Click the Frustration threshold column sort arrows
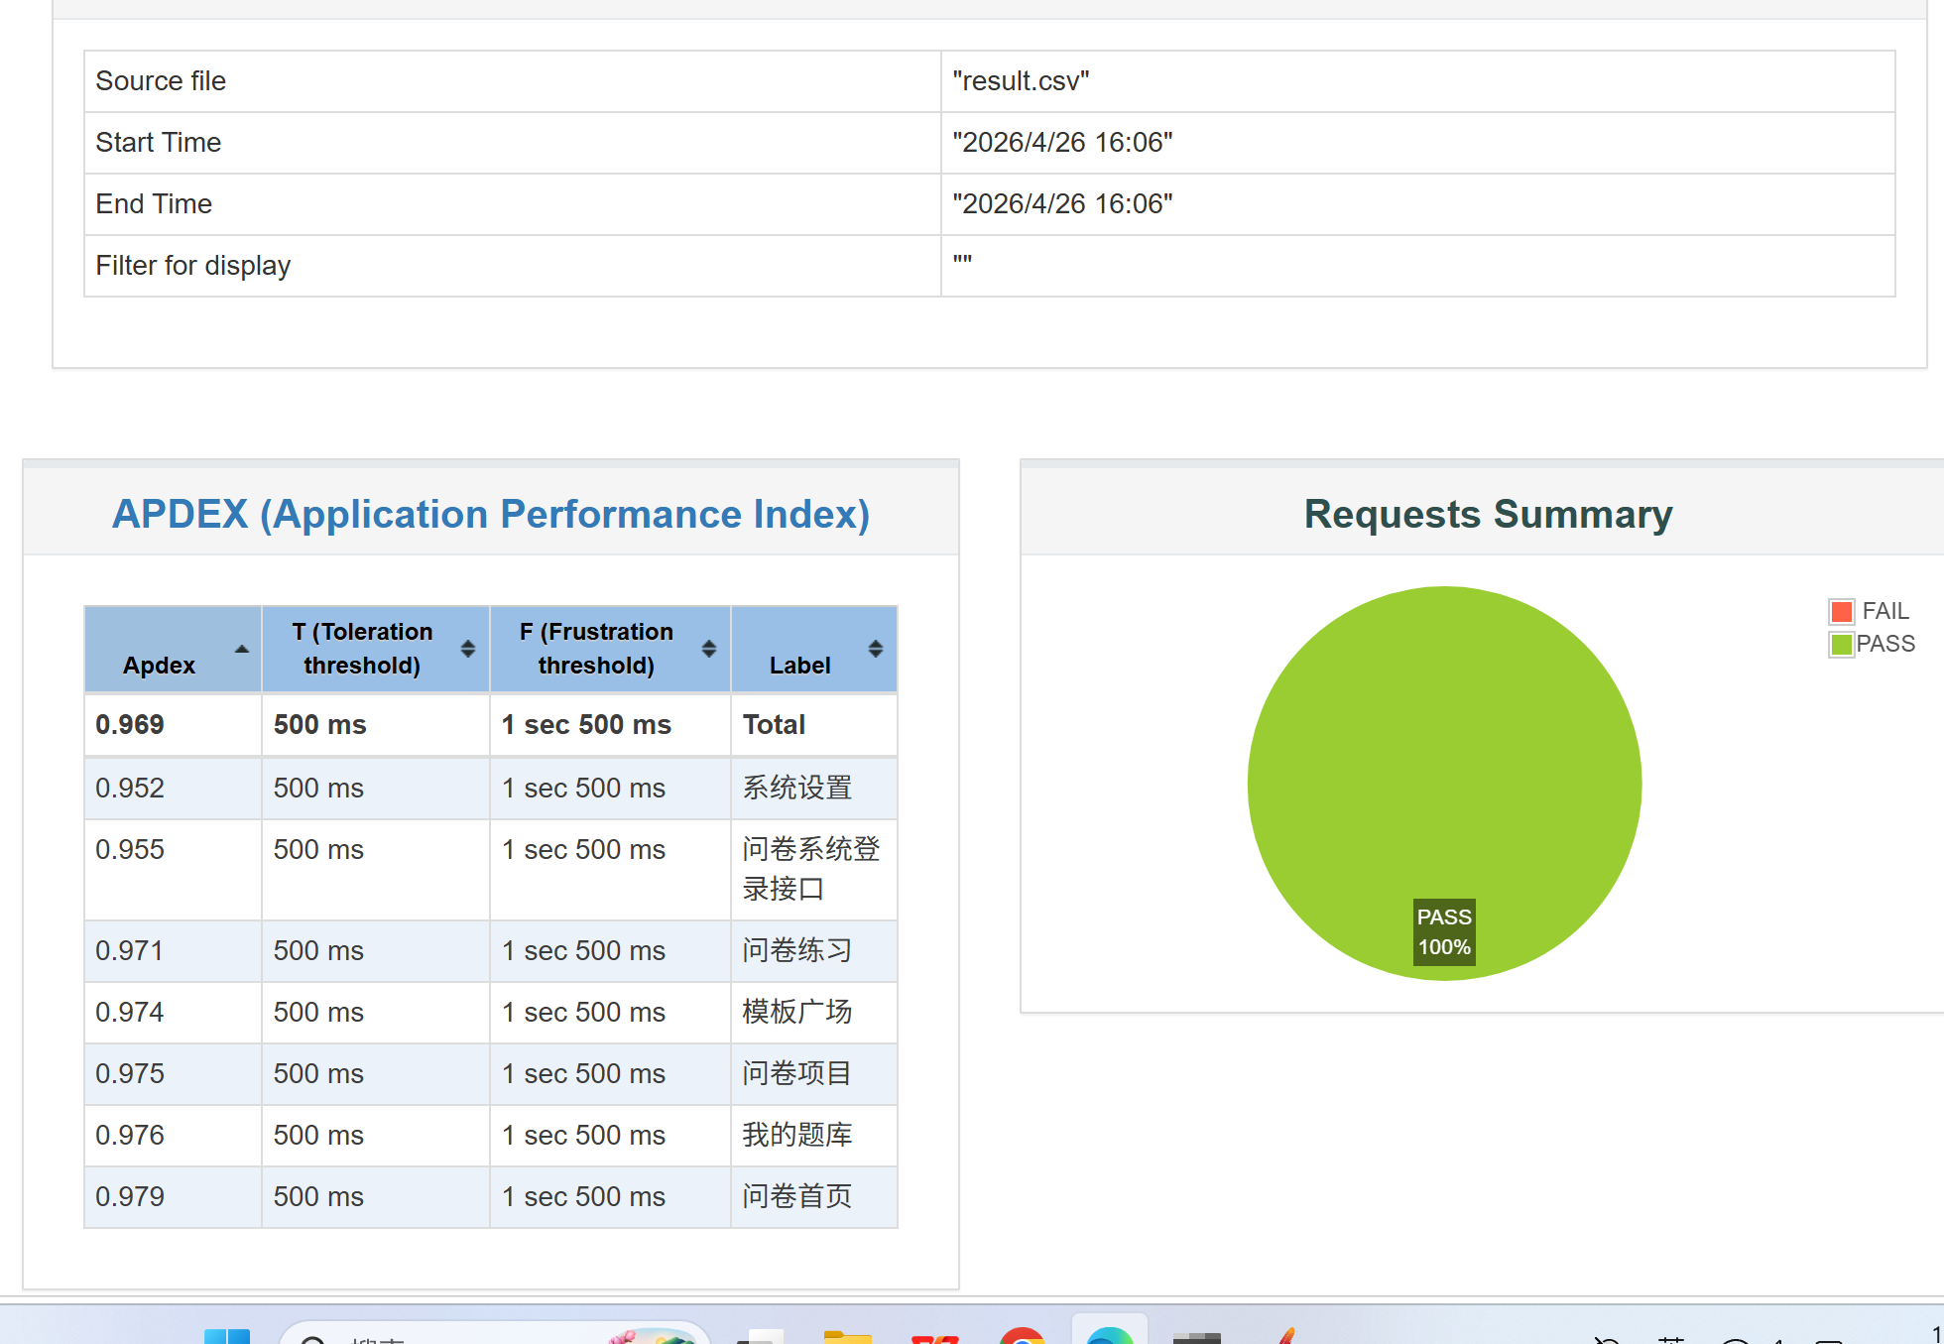This screenshot has width=1944, height=1344. [709, 649]
